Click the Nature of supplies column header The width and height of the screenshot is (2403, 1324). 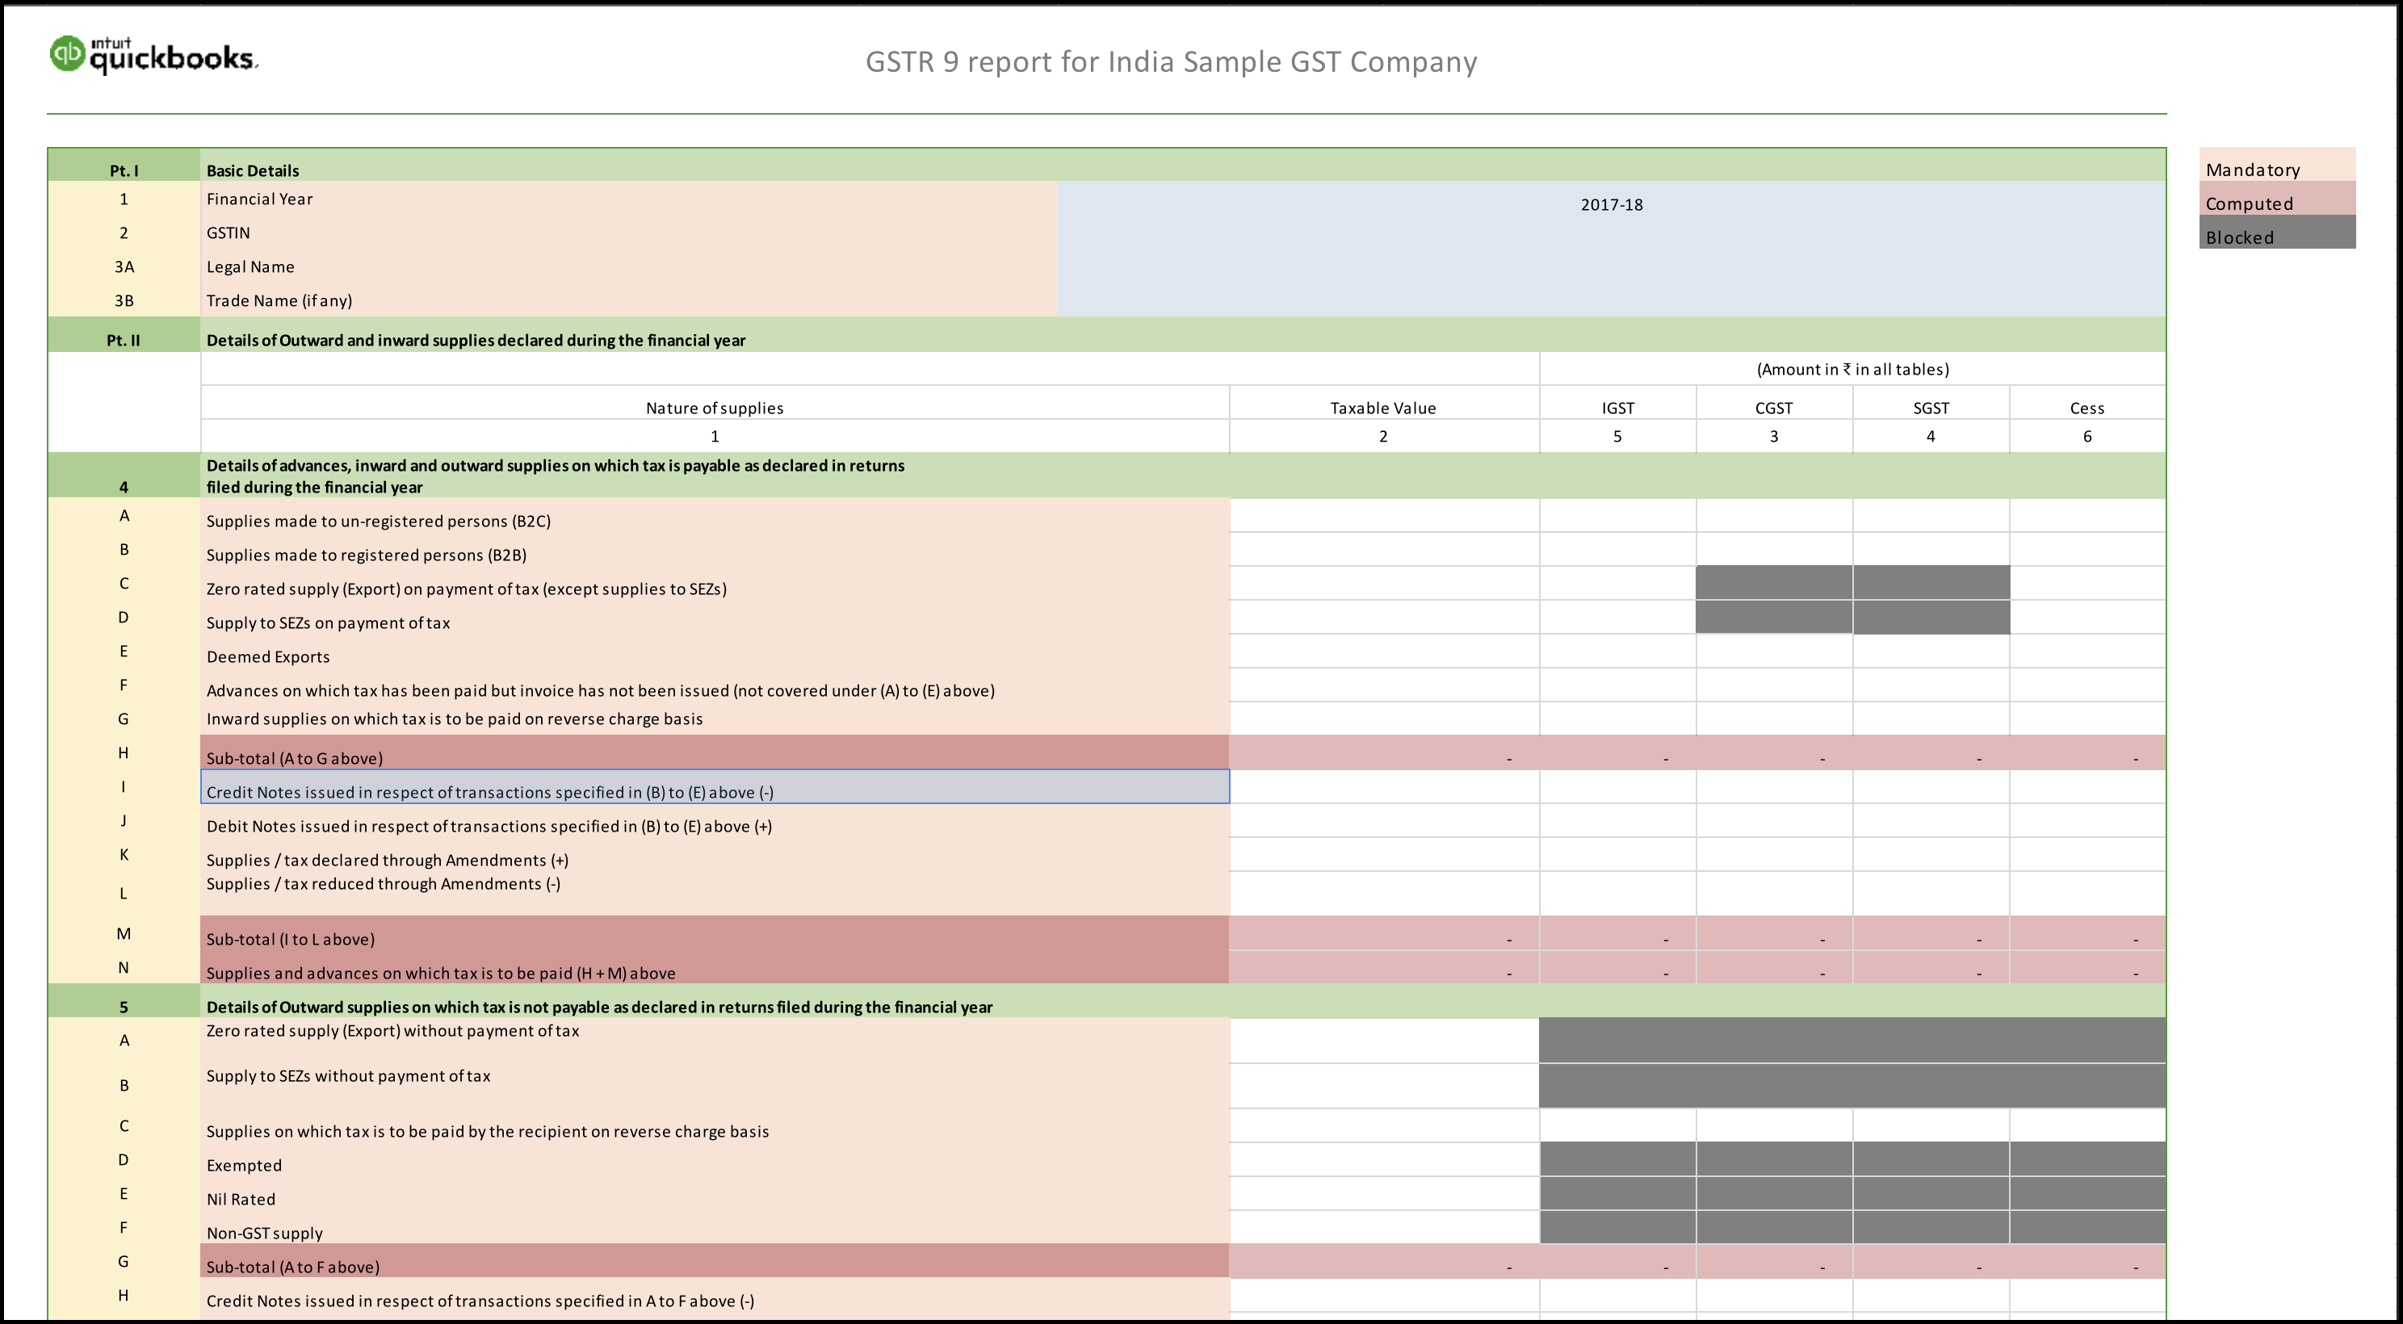click(715, 403)
